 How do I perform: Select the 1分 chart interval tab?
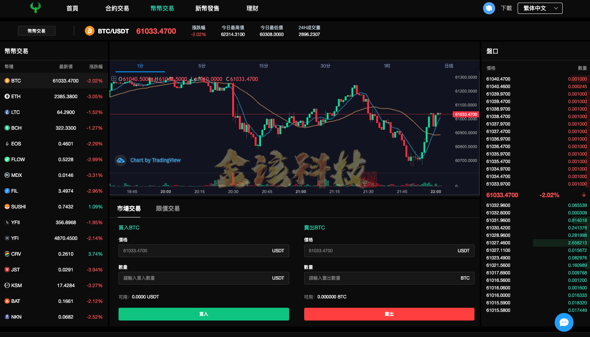point(140,66)
